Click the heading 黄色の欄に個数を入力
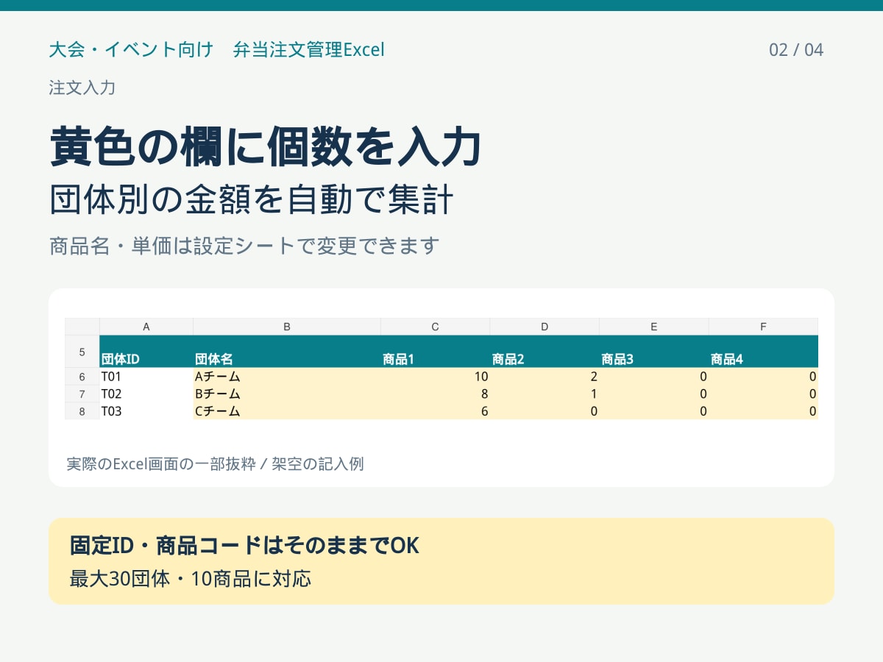This screenshot has width=883, height=662. pyautogui.click(x=266, y=147)
